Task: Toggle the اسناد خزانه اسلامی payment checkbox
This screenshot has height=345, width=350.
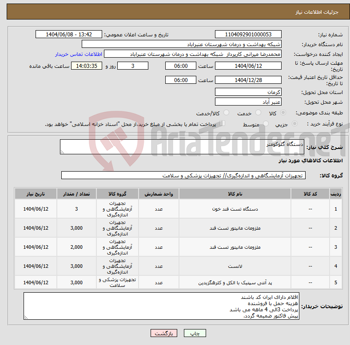Action: (x=223, y=123)
